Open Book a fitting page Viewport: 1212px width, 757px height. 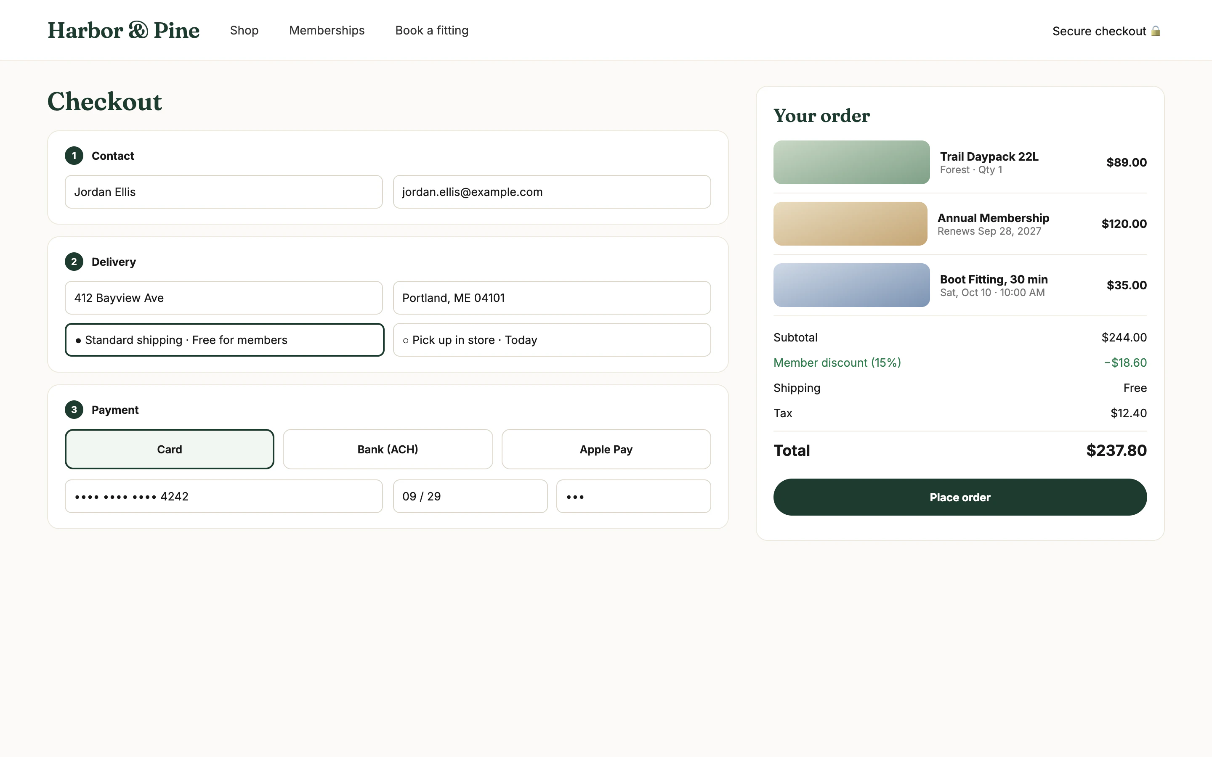(432, 31)
